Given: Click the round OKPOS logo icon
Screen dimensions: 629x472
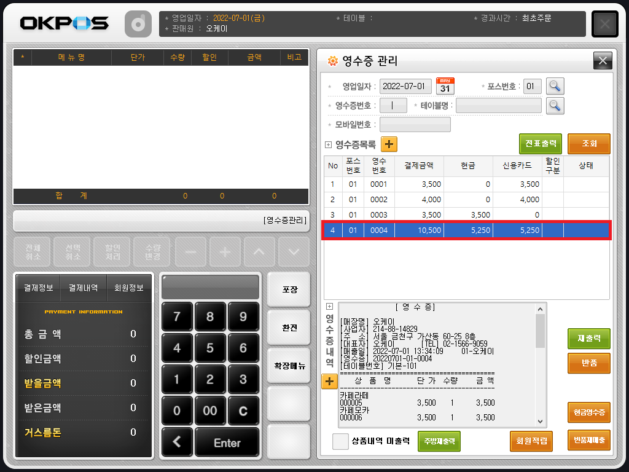Looking at the screenshot, I should click(x=138, y=24).
